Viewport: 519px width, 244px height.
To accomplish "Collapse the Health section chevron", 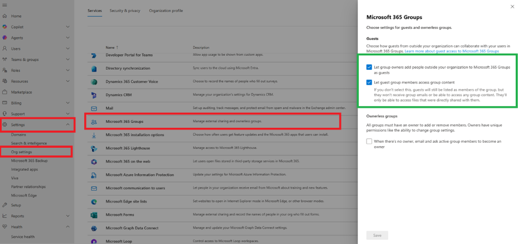I will (x=68, y=227).
